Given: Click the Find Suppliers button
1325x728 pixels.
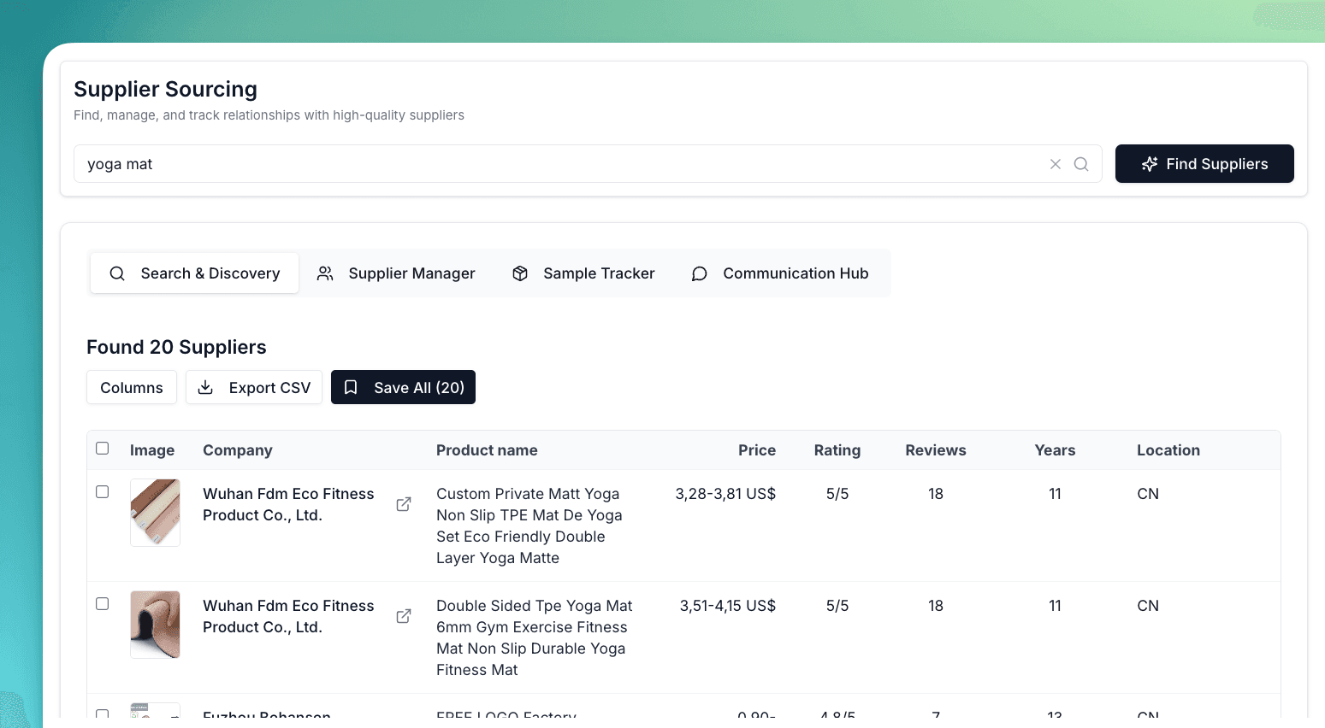Looking at the screenshot, I should coord(1204,163).
